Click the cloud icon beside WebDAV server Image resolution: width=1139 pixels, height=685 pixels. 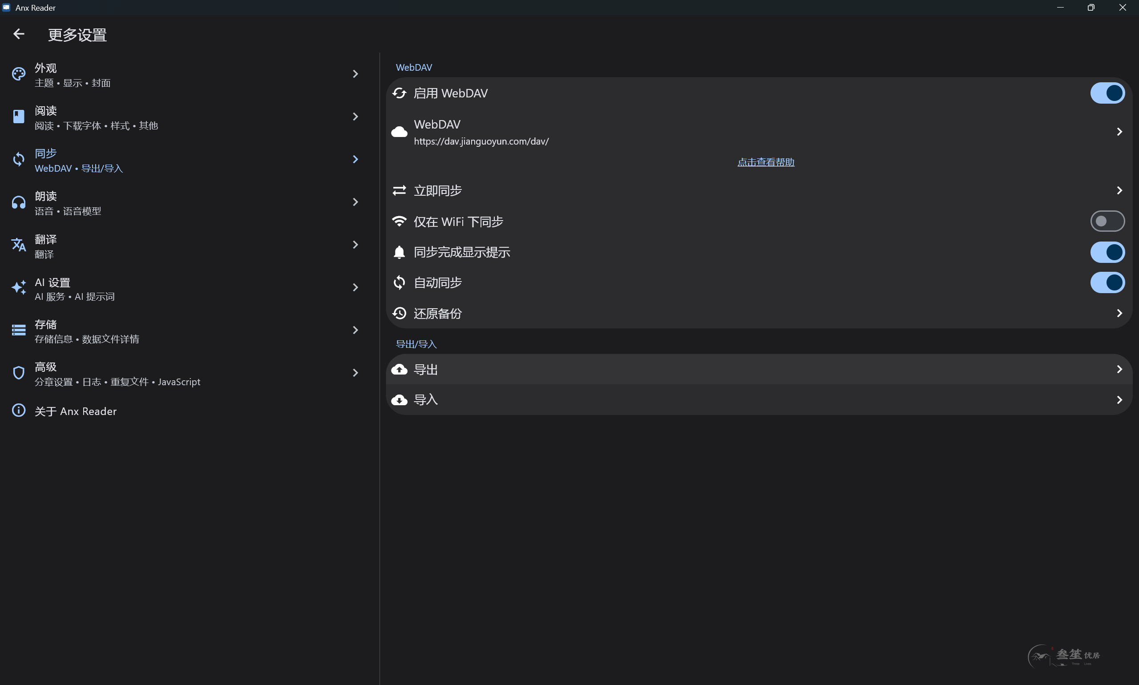tap(400, 132)
